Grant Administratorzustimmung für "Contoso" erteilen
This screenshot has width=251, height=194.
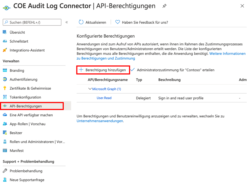[176, 70]
